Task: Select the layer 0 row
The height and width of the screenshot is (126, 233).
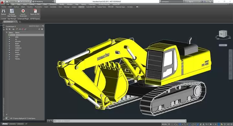Action: [26, 35]
